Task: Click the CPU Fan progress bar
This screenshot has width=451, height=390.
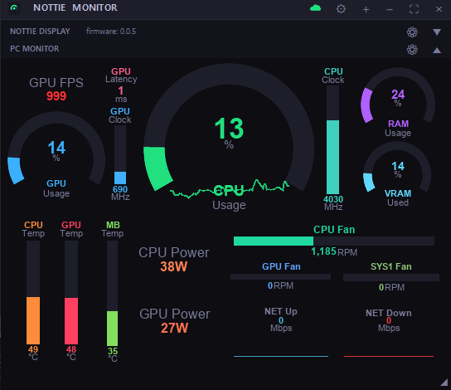Action: click(334, 241)
